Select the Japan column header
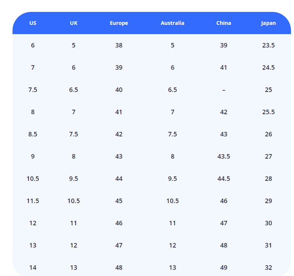The height and width of the screenshot is (276, 294). click(268, 23)
